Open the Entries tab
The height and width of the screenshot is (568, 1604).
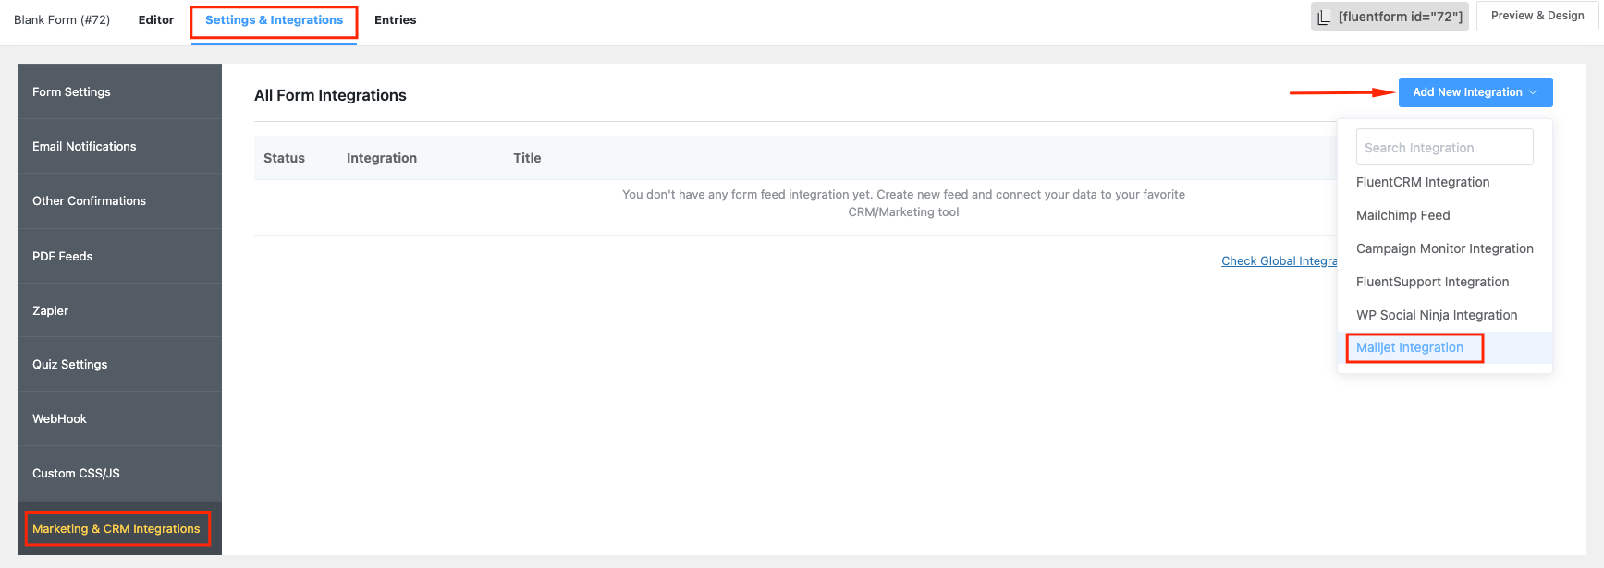click(x=395, y=20)
